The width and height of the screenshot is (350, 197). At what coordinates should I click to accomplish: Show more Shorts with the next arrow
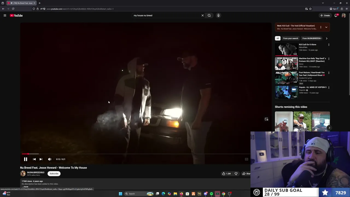pyautogui.click(x=329, y=128)
